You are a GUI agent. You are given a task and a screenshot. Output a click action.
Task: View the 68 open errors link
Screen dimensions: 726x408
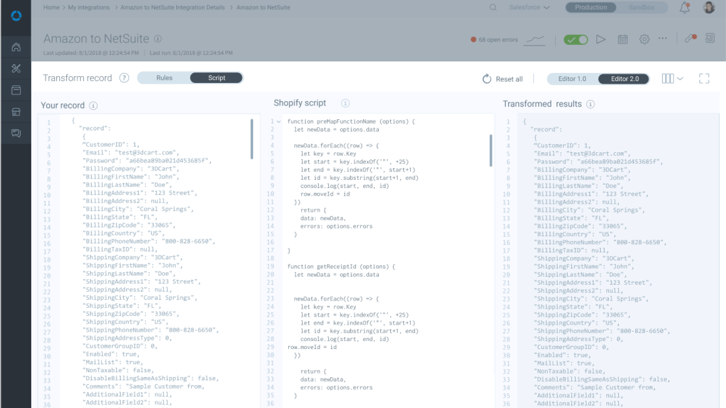494,40
